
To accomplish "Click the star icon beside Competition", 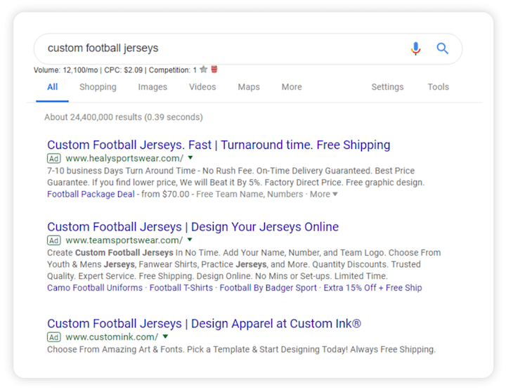I will pos(203,70).
